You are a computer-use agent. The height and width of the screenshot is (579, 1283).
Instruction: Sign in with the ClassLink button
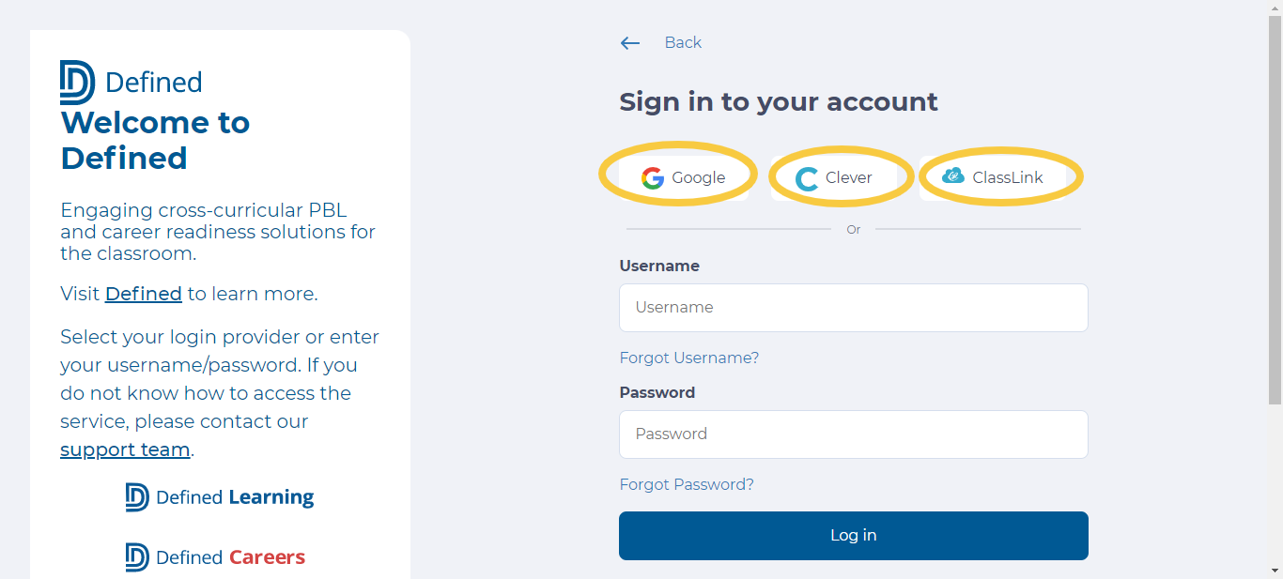(993, 178)
